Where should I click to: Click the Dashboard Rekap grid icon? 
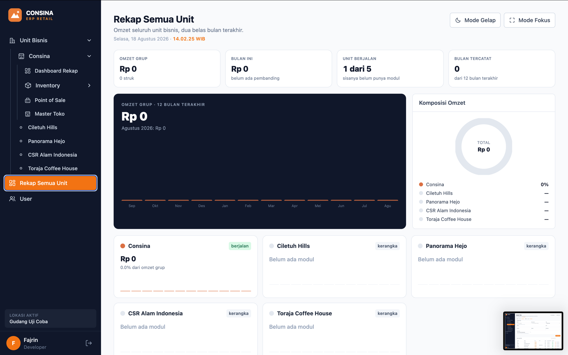coord(28,71)
